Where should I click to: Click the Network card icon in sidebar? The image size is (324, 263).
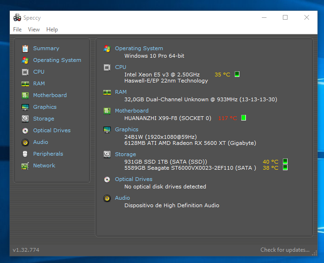point(25,166)
